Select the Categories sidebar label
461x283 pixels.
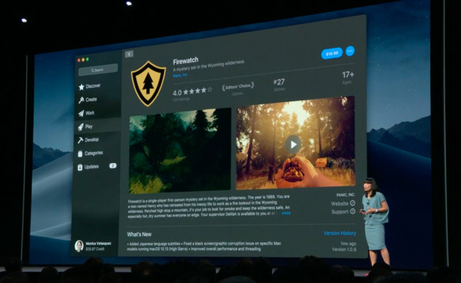pyautogui.click(x=94, y=153)
